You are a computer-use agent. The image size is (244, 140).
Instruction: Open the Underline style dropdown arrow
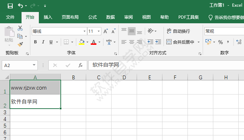57,42
